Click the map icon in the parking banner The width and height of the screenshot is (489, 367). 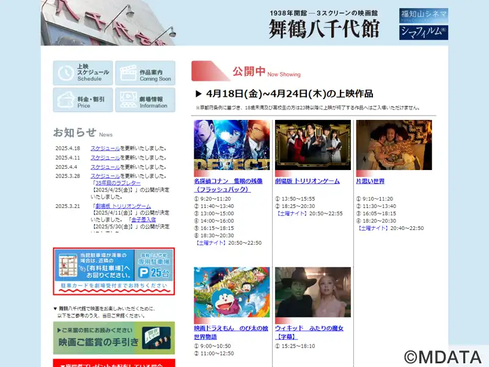point(68,265)
